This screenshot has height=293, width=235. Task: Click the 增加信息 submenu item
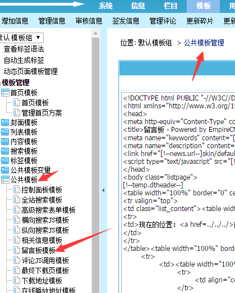point(15,21)
